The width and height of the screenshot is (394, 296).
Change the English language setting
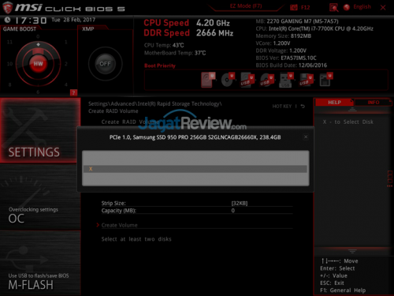click(362, 7)
